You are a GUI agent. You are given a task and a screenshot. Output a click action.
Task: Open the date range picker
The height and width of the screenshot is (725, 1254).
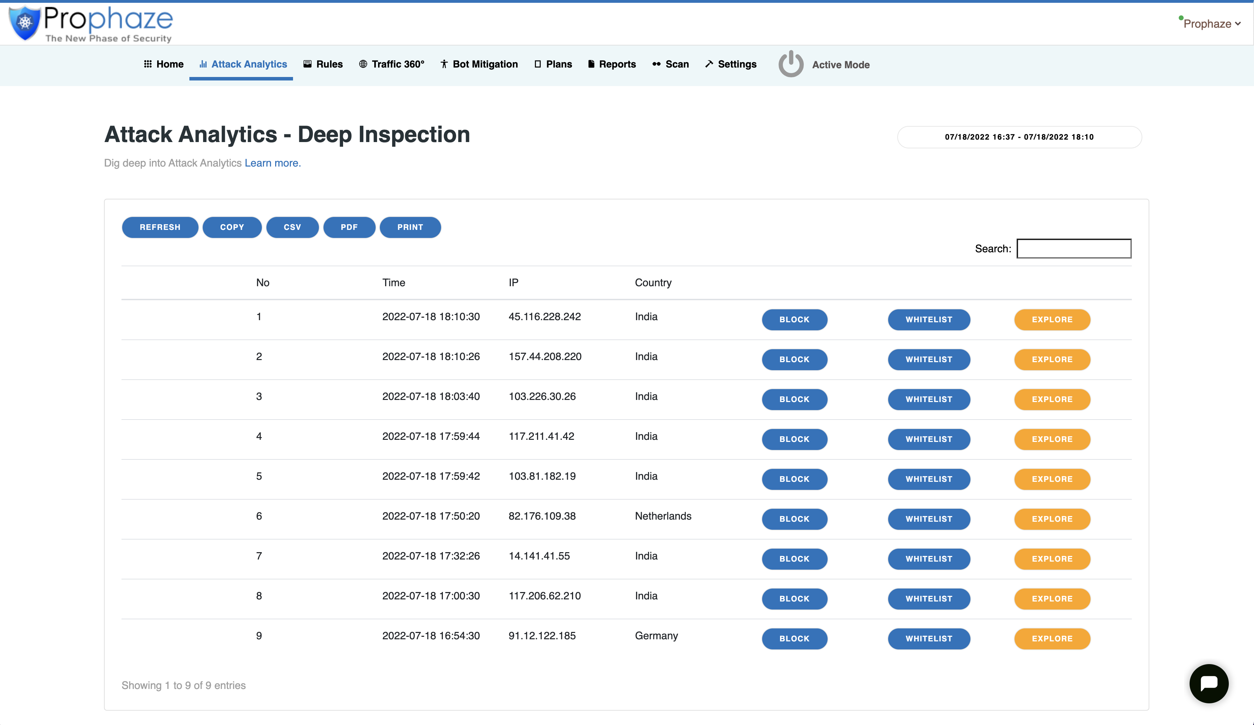coord(1019,137)
